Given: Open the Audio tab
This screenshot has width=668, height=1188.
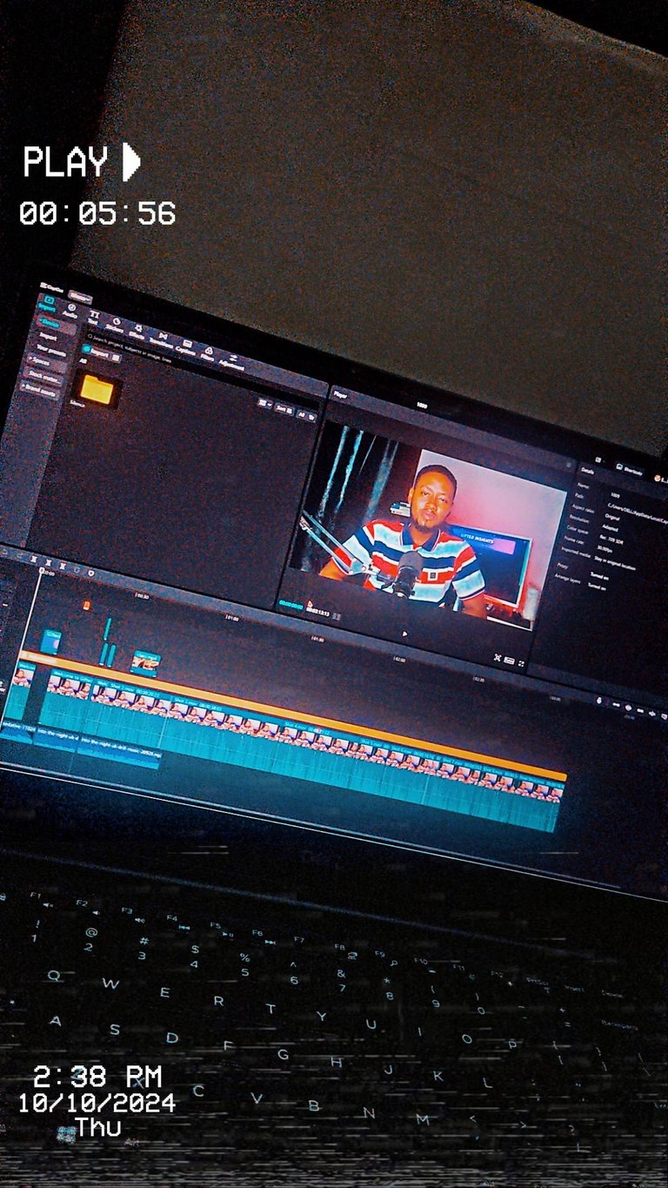Looking at the screenshot, I should (70, 311).
